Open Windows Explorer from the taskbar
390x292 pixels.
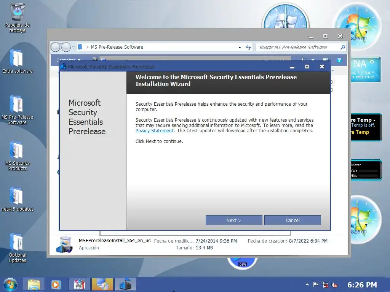coord(34,284)
